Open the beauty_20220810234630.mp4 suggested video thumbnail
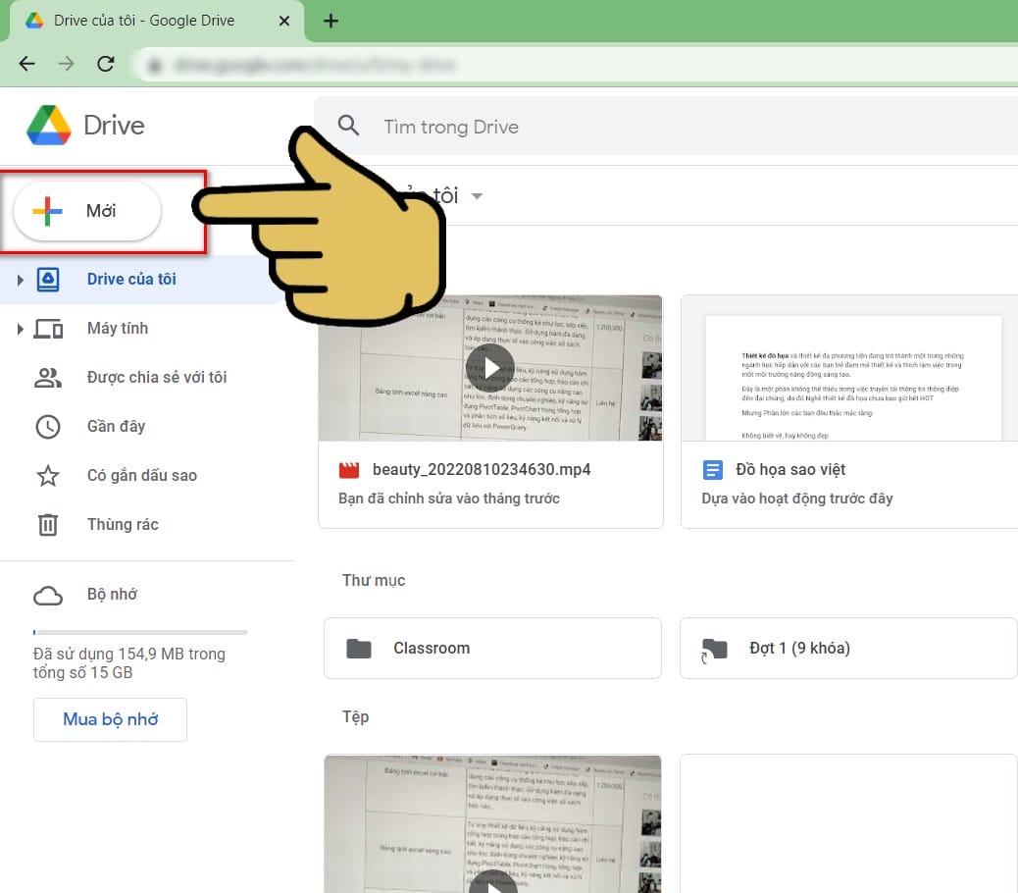The height and width of the screenshot is (893, 1018). point(490,368)
